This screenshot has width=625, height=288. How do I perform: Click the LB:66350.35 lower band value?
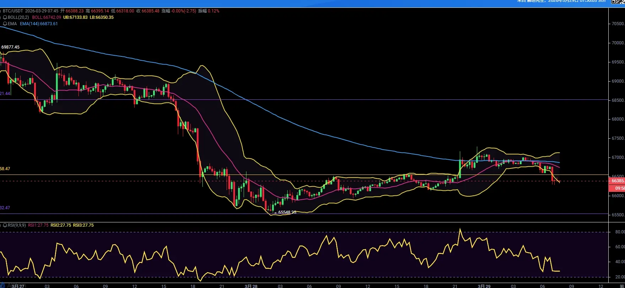(x=102, y=17)
